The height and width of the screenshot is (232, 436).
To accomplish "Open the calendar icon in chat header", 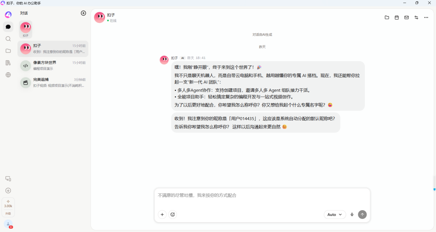I will pyautogui.click(x=397, y=17).
